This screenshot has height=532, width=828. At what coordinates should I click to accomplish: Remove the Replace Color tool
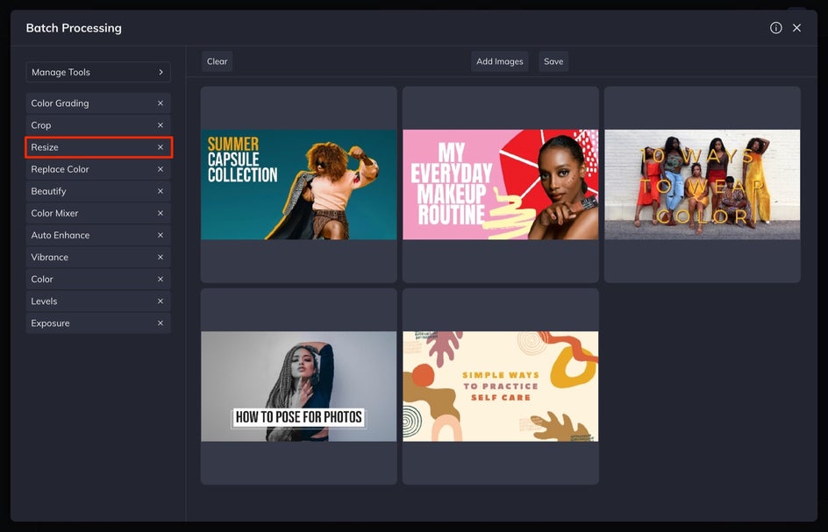(161, 169)
